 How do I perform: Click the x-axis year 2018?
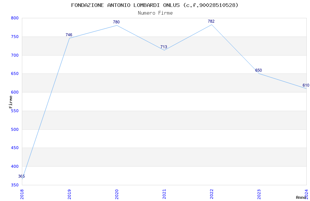[x=22, y=194]
